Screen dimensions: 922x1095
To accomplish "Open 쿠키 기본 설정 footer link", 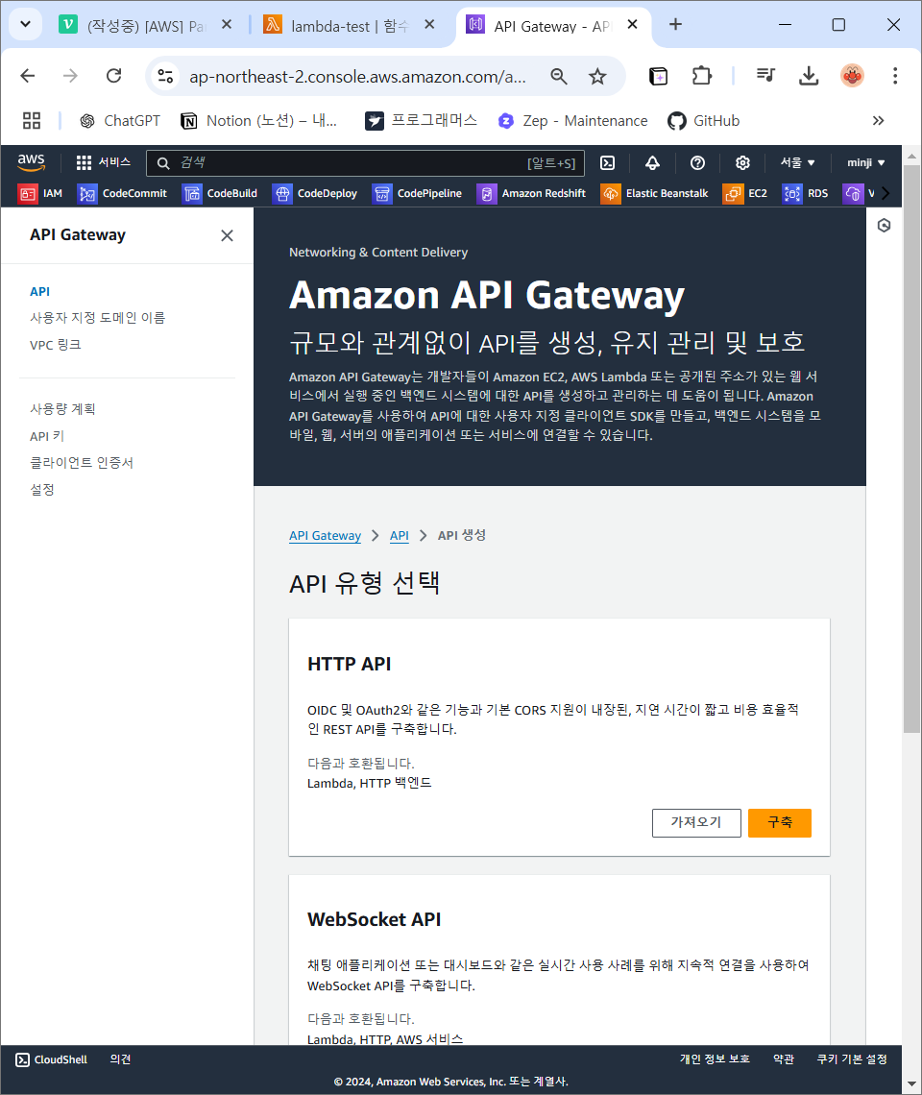I will [852, 1059].
